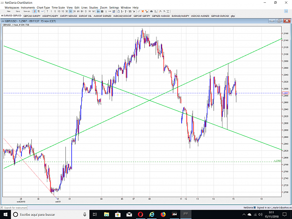Image resolution: width=292 pixels, height=219 pixels.
Task: Click the 1.2987 current price label
Action: pyautogui.click(x=285, y=93)
